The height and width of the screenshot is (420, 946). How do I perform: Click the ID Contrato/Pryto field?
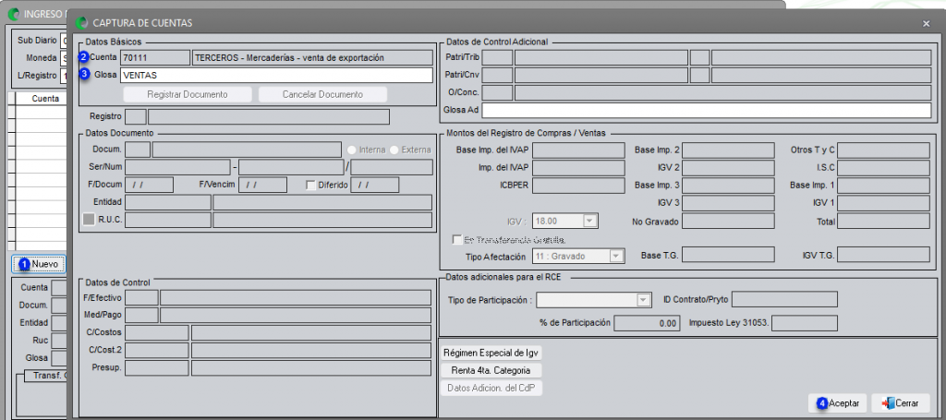[x=784, y=299]
